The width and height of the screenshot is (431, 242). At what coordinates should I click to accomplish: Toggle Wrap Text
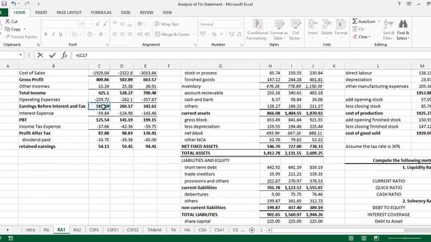point(166,24)
